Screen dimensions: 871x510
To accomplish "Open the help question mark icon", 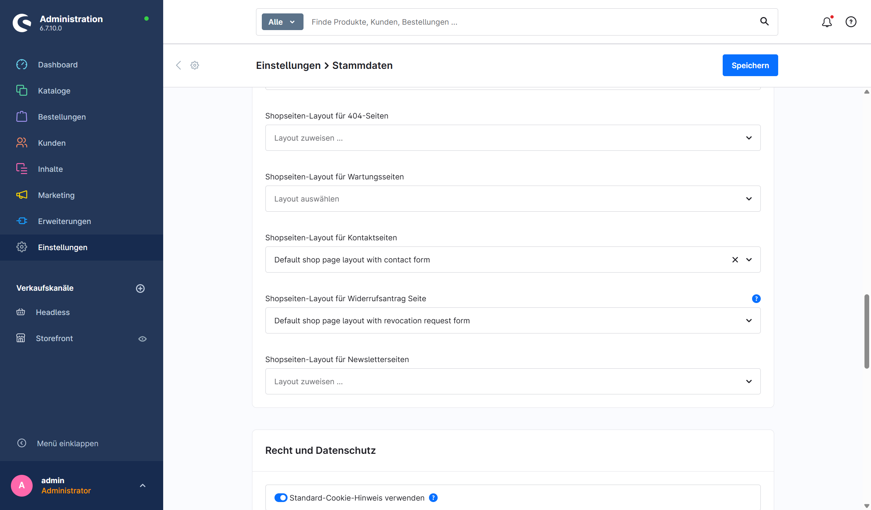I will pos(851,22).
